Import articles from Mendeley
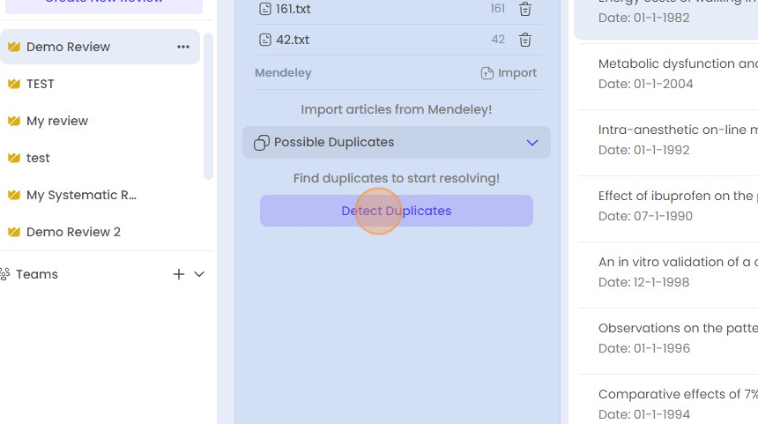This screenshot has width=758, height=424. click(509, 73)
